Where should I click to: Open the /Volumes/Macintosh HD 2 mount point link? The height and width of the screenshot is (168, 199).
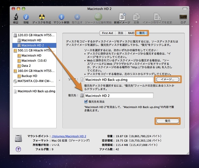click(69, 136)
